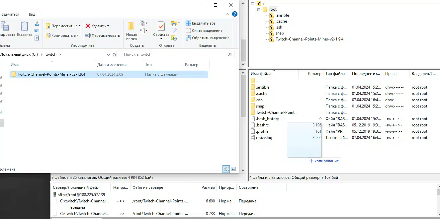Image resolution: width=440 pixels, height=219 pixels.
Task: Select the Twitch-Channel-Points-Miner-v2-1.9.4 folder in Explorer
Action: pyautogui.click(x=109, y=74)
